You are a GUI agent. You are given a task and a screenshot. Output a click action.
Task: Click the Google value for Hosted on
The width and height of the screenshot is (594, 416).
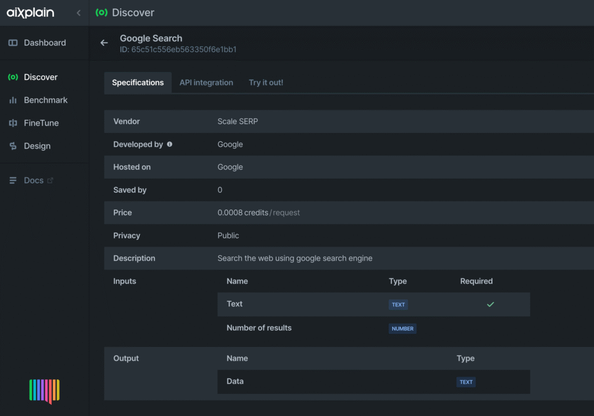coord(230,167)
